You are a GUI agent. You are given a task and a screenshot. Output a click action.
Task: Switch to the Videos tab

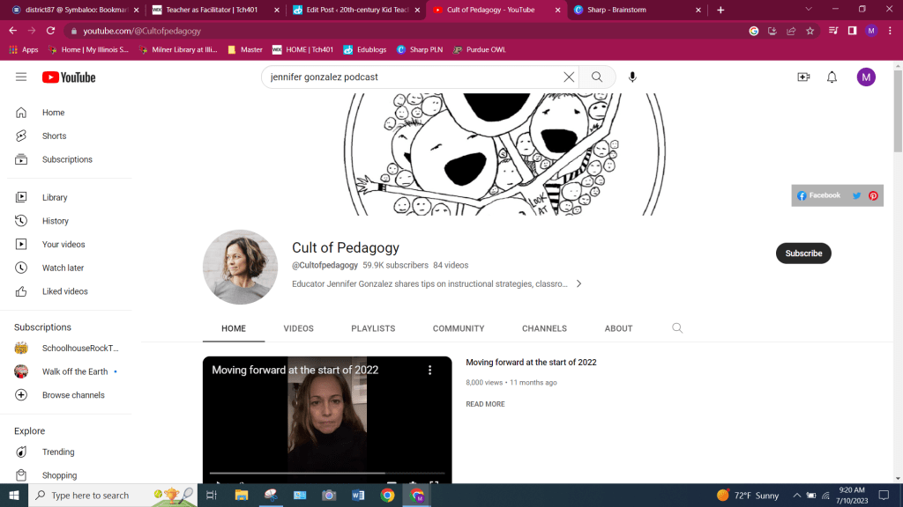point(298,329)
